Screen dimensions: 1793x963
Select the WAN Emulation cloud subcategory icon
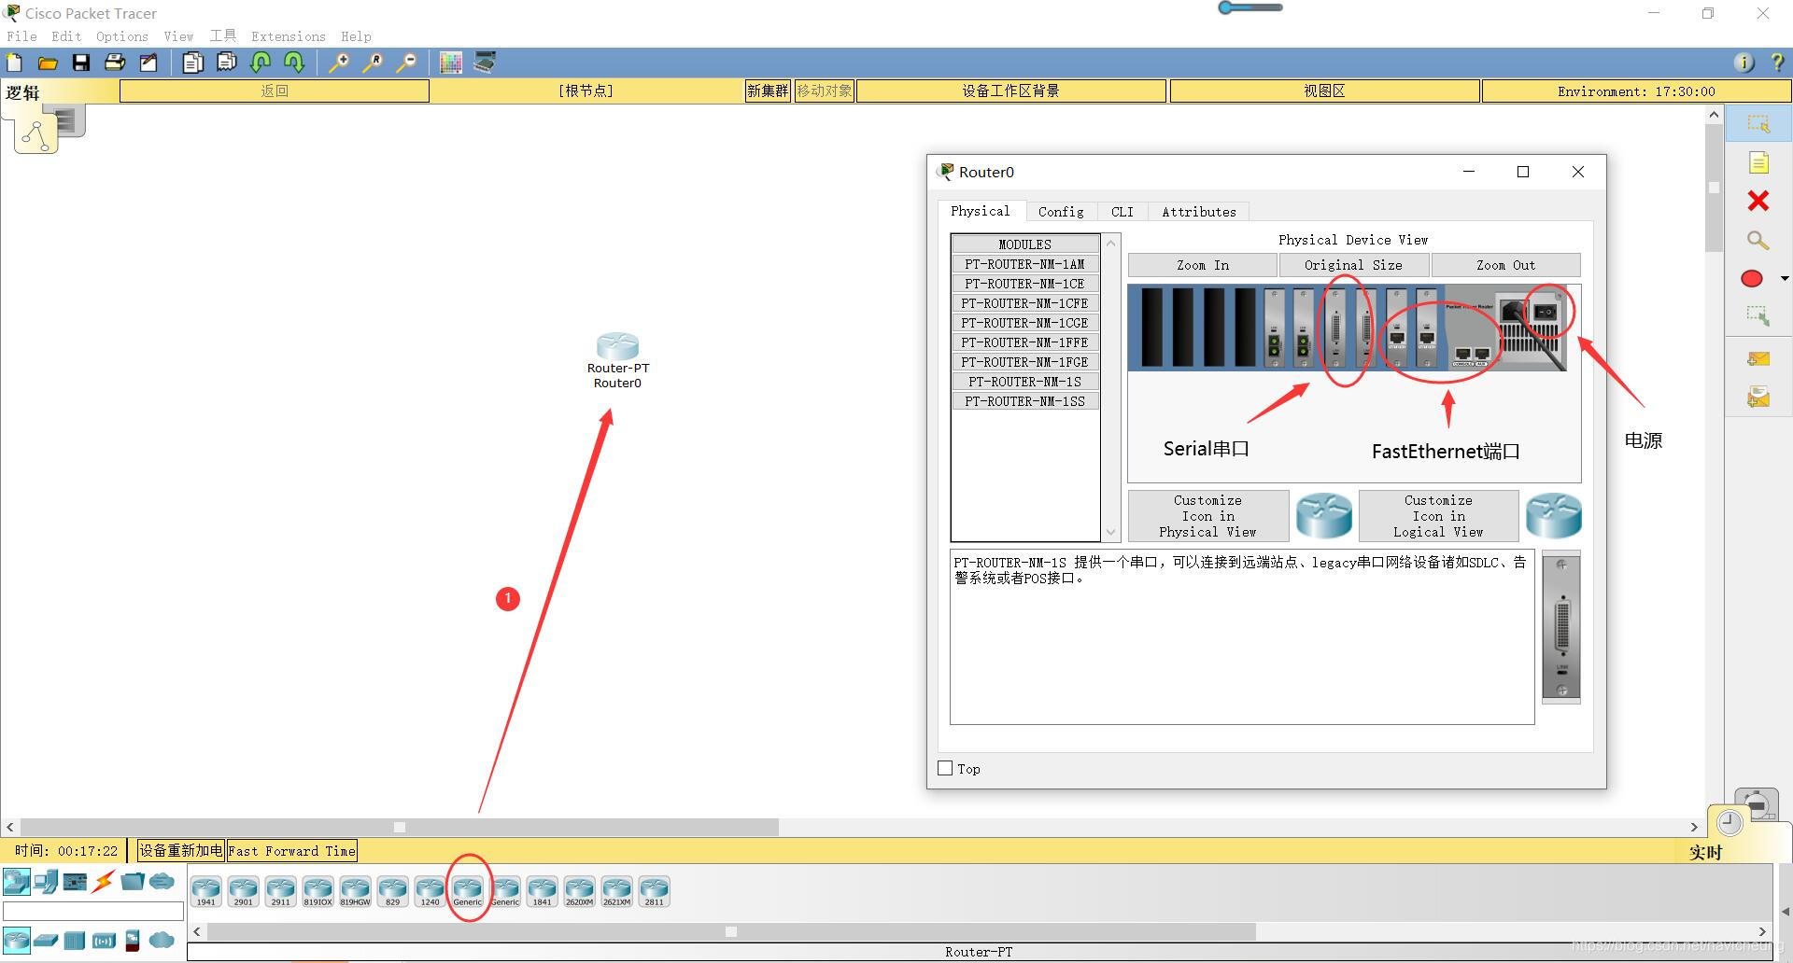point(162,940)
